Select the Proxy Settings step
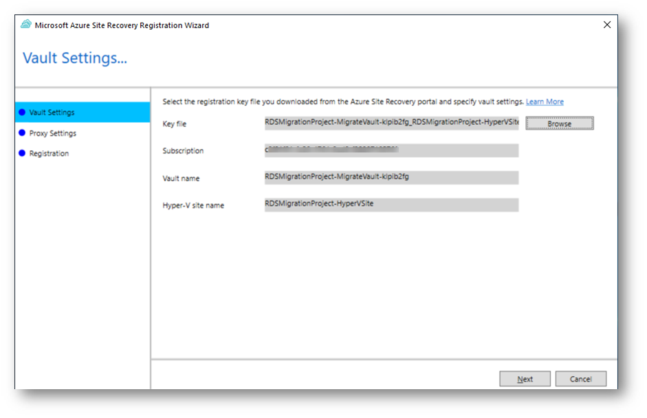 [52, 133]
